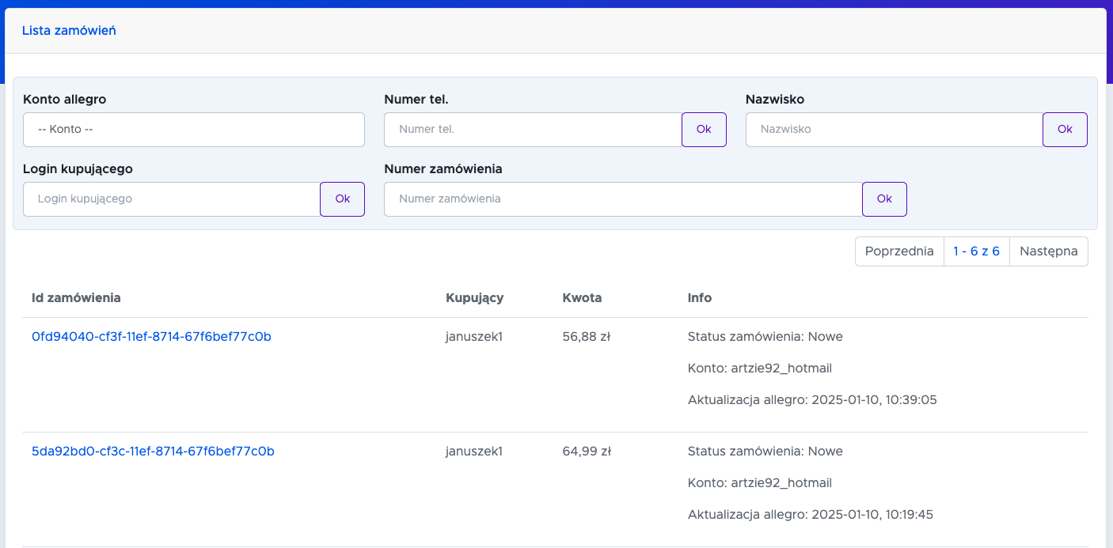Click the Kupujący column header
The width and height of the screenshot is (1113, 548).
point(475,298)
